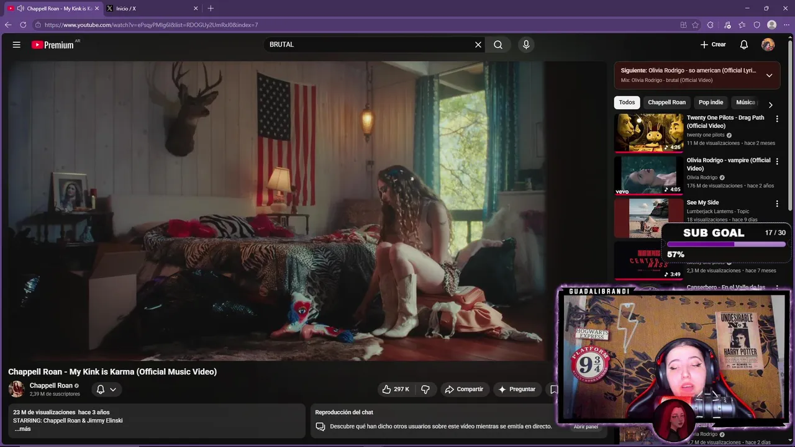This screenshot has height=447, width=795.
Task: Save video with the bookmark icon
Action: point(553,389)
